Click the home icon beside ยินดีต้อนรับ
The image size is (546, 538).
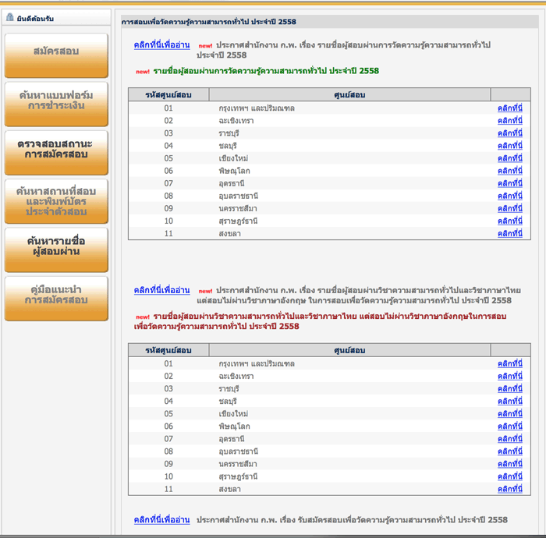click(9, 18)
